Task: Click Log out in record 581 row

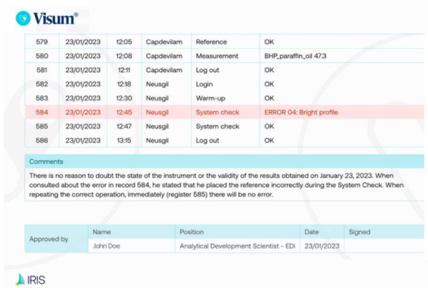Action: 207,70
